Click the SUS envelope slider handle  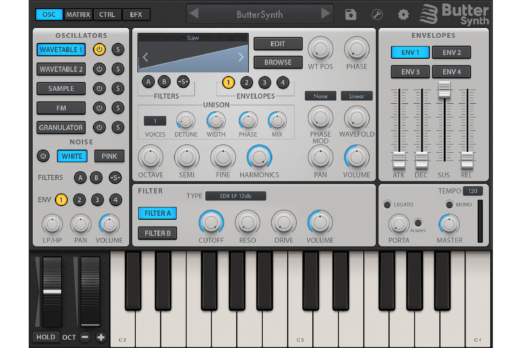tap(444, 89)
